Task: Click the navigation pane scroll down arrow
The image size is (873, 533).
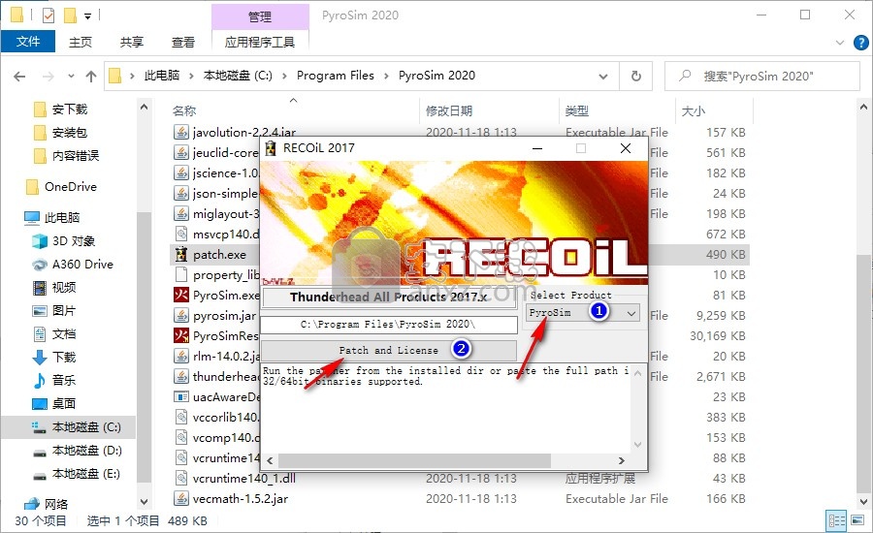Action: 145,502
